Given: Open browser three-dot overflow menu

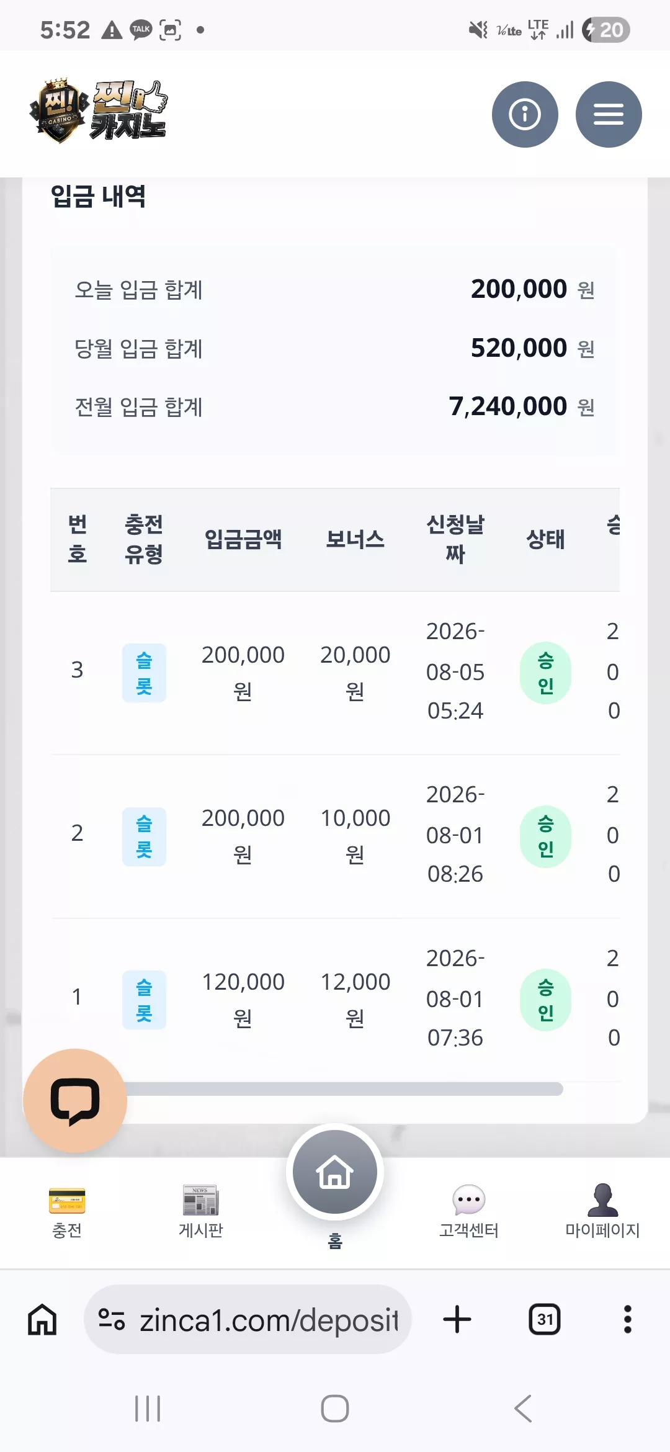Looking at the screenshot, I should pyautogui.click(x=628, y=1319).
